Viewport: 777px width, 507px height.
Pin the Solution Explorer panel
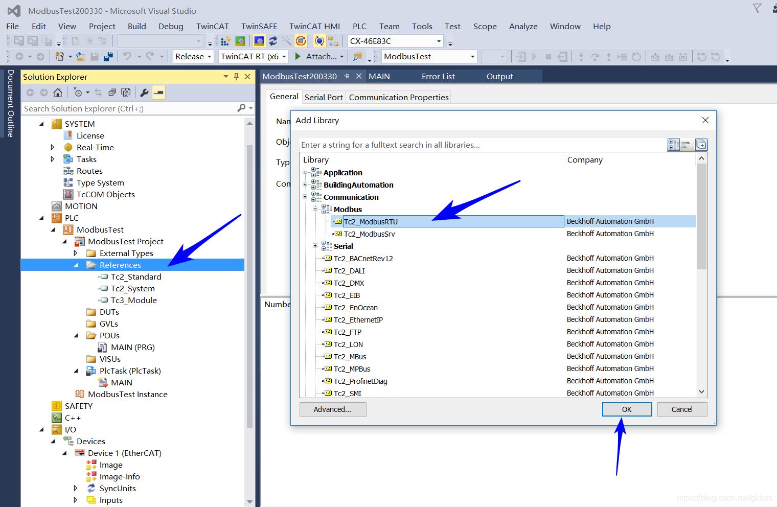click(x=236, y=77)
